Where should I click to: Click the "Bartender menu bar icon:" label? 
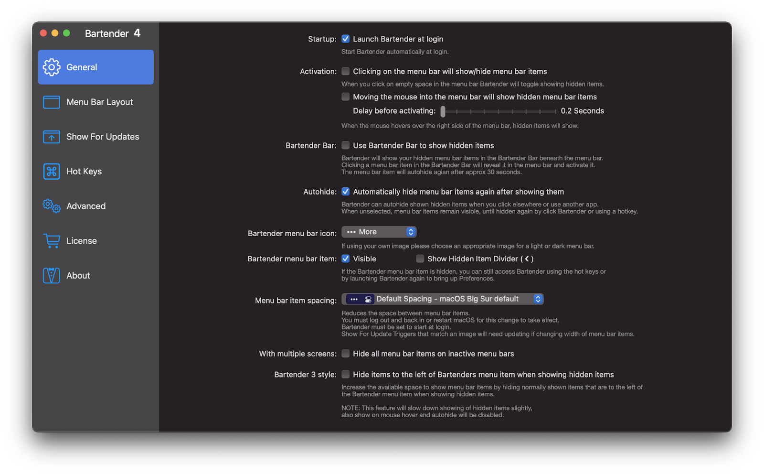point(292,234)
